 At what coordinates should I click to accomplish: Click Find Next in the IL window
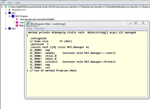point(39,29)
